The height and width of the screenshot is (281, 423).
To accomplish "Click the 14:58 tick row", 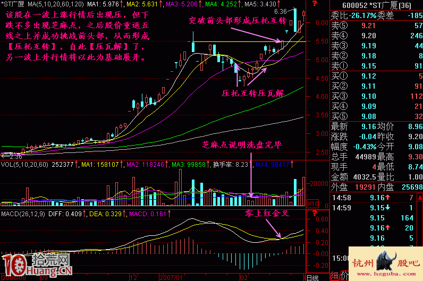I will [374, 198].
